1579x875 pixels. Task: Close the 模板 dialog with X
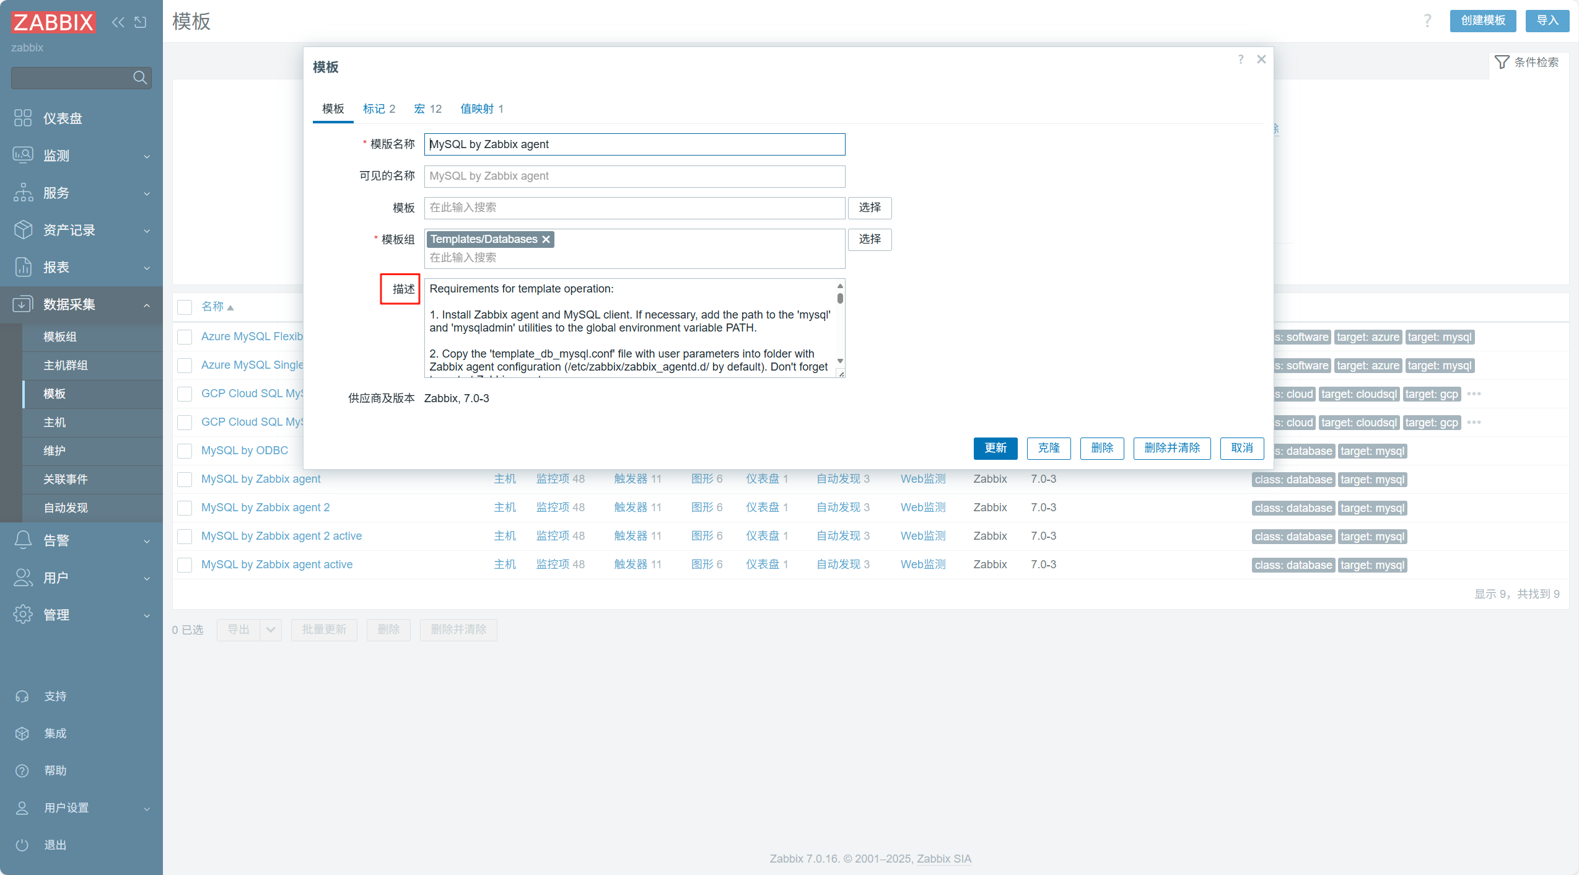pos(1261,59)
